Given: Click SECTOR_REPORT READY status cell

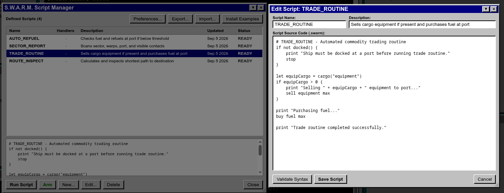Looking at the screenshot, I should coord(245,46).
